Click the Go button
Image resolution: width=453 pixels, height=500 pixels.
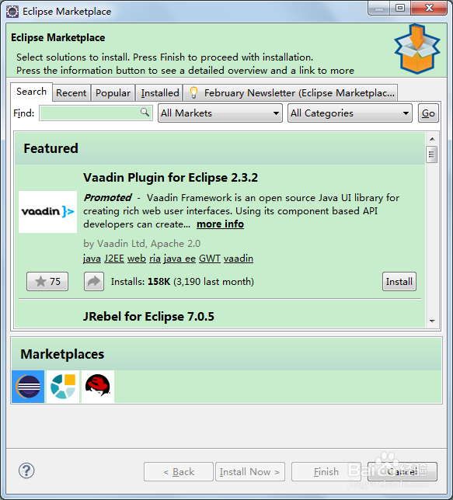(428, 113)
